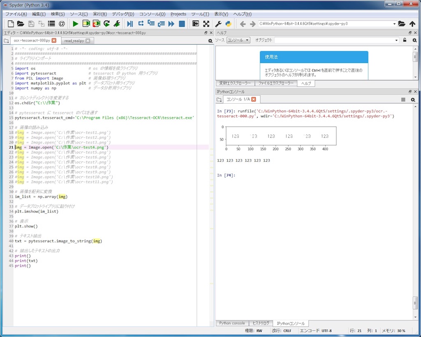Create a new file from the toolbar
The image size is (421, 337).
(x=11, y=24)
